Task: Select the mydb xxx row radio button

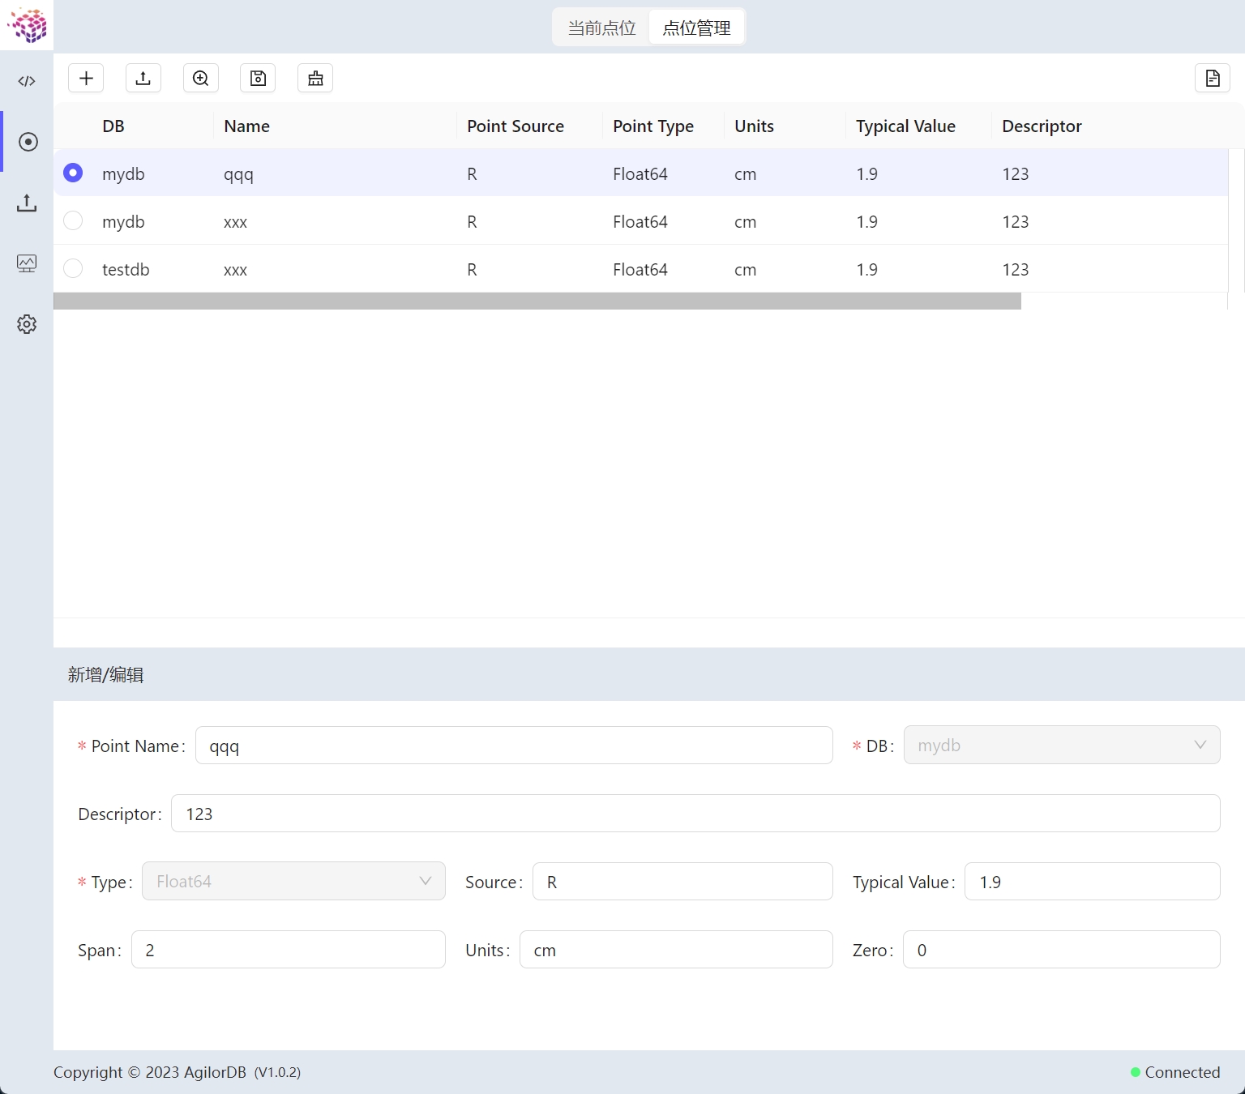Action: (73, 220)
